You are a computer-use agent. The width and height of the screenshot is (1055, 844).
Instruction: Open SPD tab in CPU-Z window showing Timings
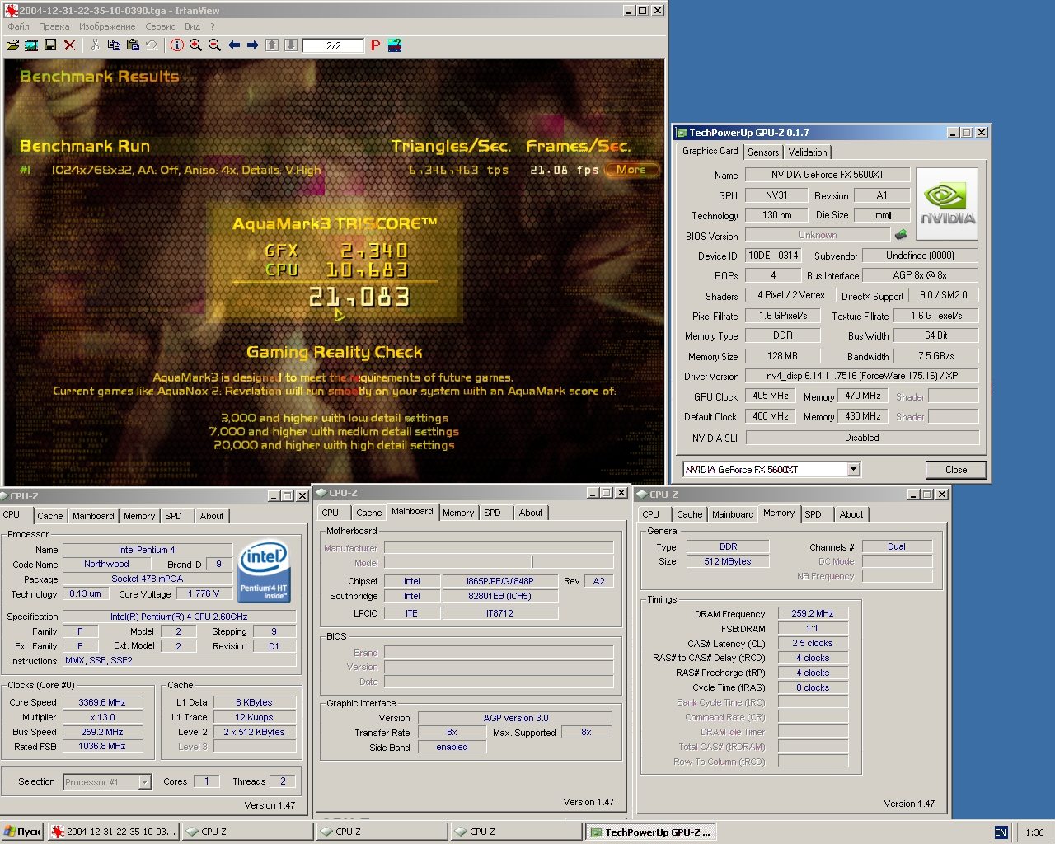pos(813,514)
